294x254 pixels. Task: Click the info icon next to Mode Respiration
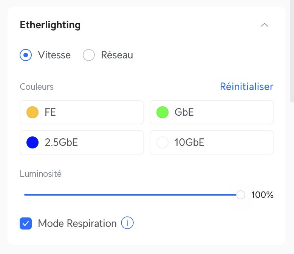(x=127, y=223)
